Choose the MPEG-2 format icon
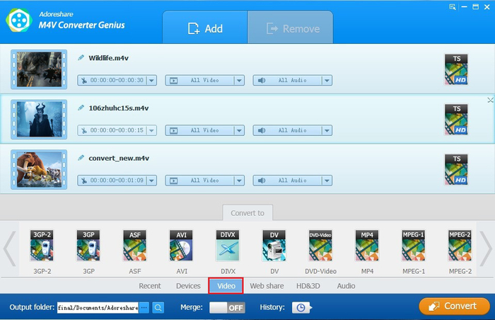 click(460, 246)
